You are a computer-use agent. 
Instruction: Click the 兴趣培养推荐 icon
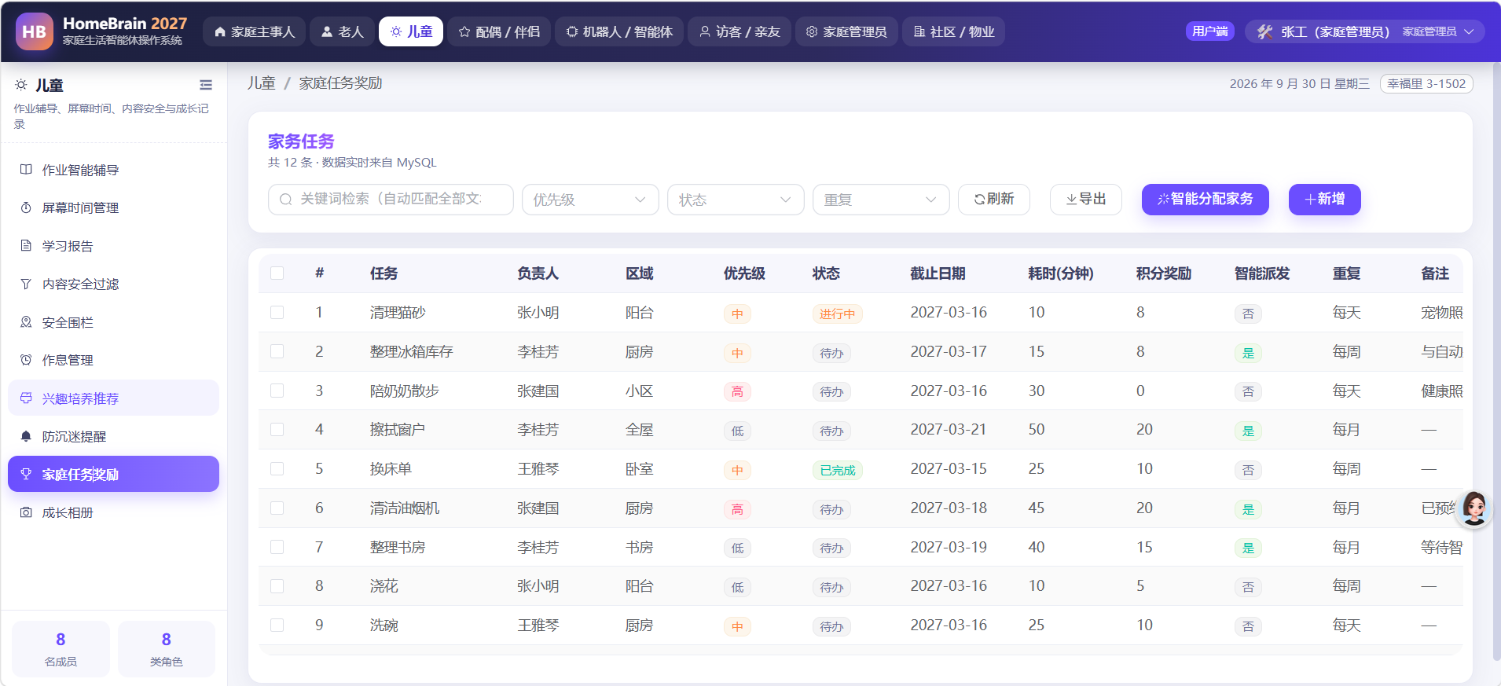click(26, 398)
